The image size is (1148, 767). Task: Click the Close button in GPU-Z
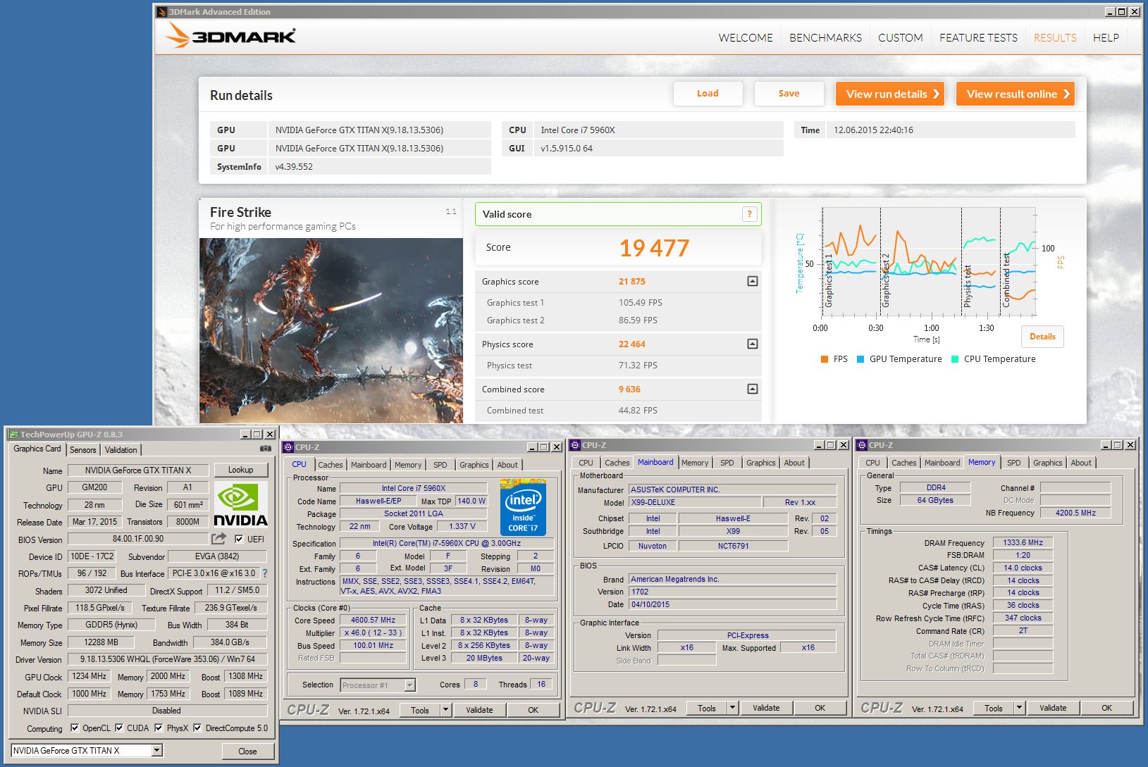click(x=247, y=751)
